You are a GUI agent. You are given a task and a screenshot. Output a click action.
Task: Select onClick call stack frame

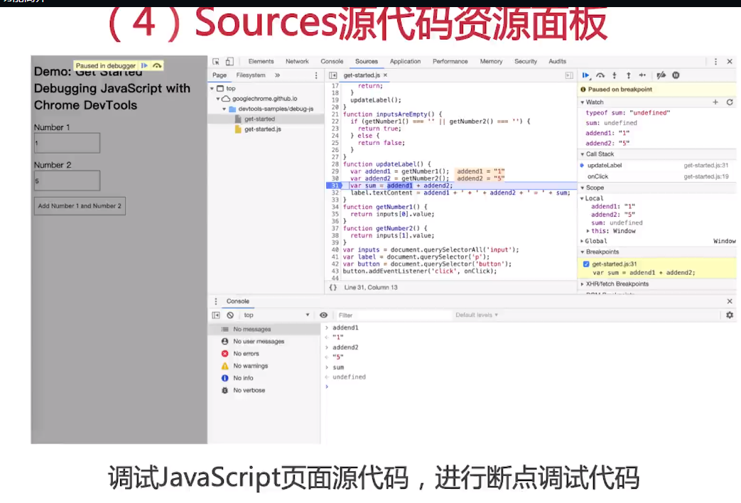[x=657, y=176]
